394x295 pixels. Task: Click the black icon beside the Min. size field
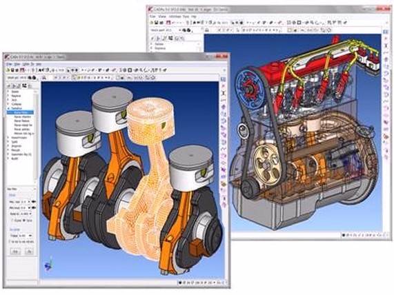(x=34, y=201)
